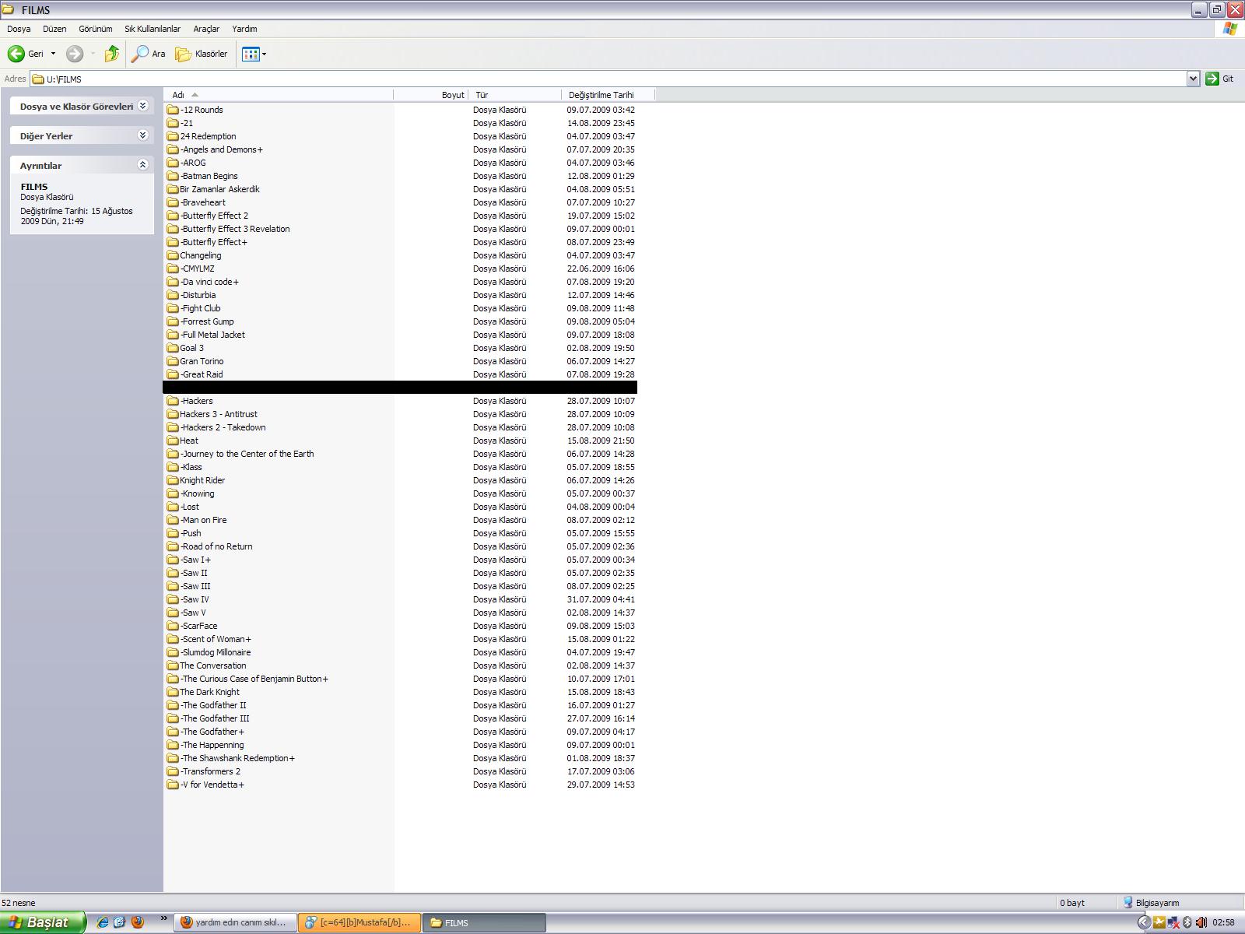Select -Butterfly Effect 3 Revelation folder name
Viewport: 1245px width, 934px height.
[x=235, y=229]
